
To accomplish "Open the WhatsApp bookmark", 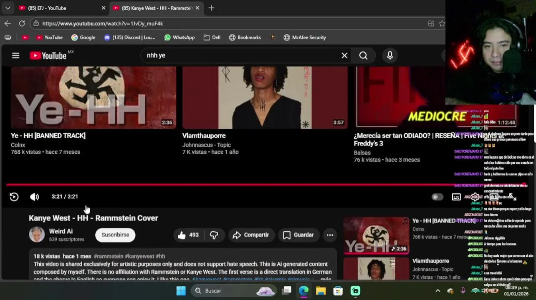I will [180, 37].
